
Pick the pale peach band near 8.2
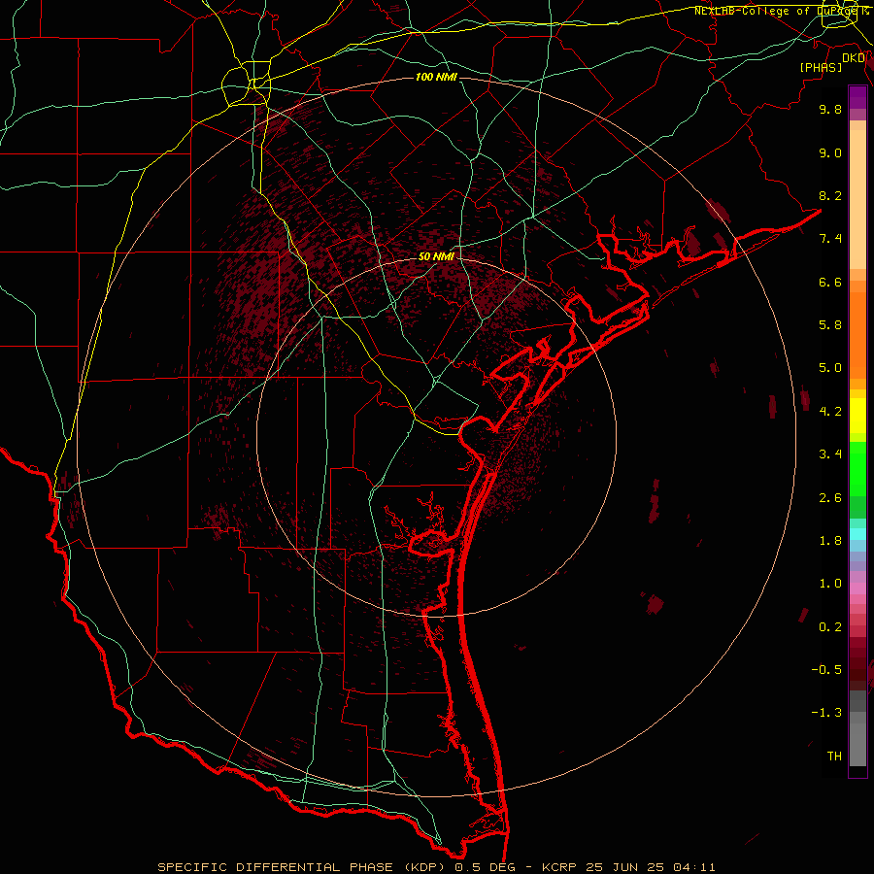(857, 199)
